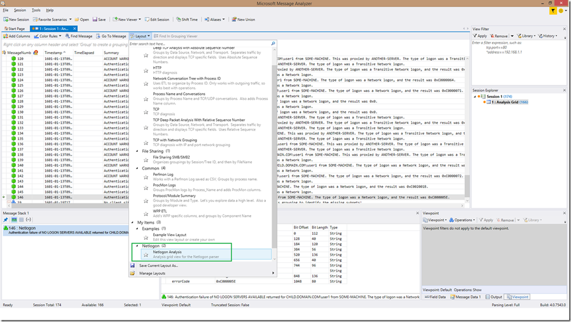Click the Find Message button
The width and height of the screenshot is (571, 322).
click(x=79, y=36)
